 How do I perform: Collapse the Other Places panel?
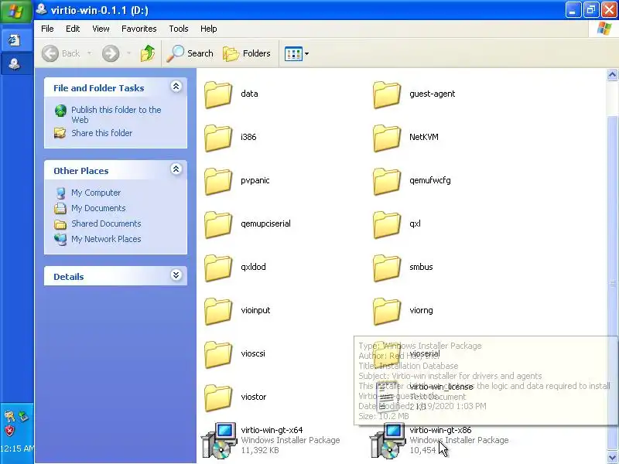[x=176, y=169]
